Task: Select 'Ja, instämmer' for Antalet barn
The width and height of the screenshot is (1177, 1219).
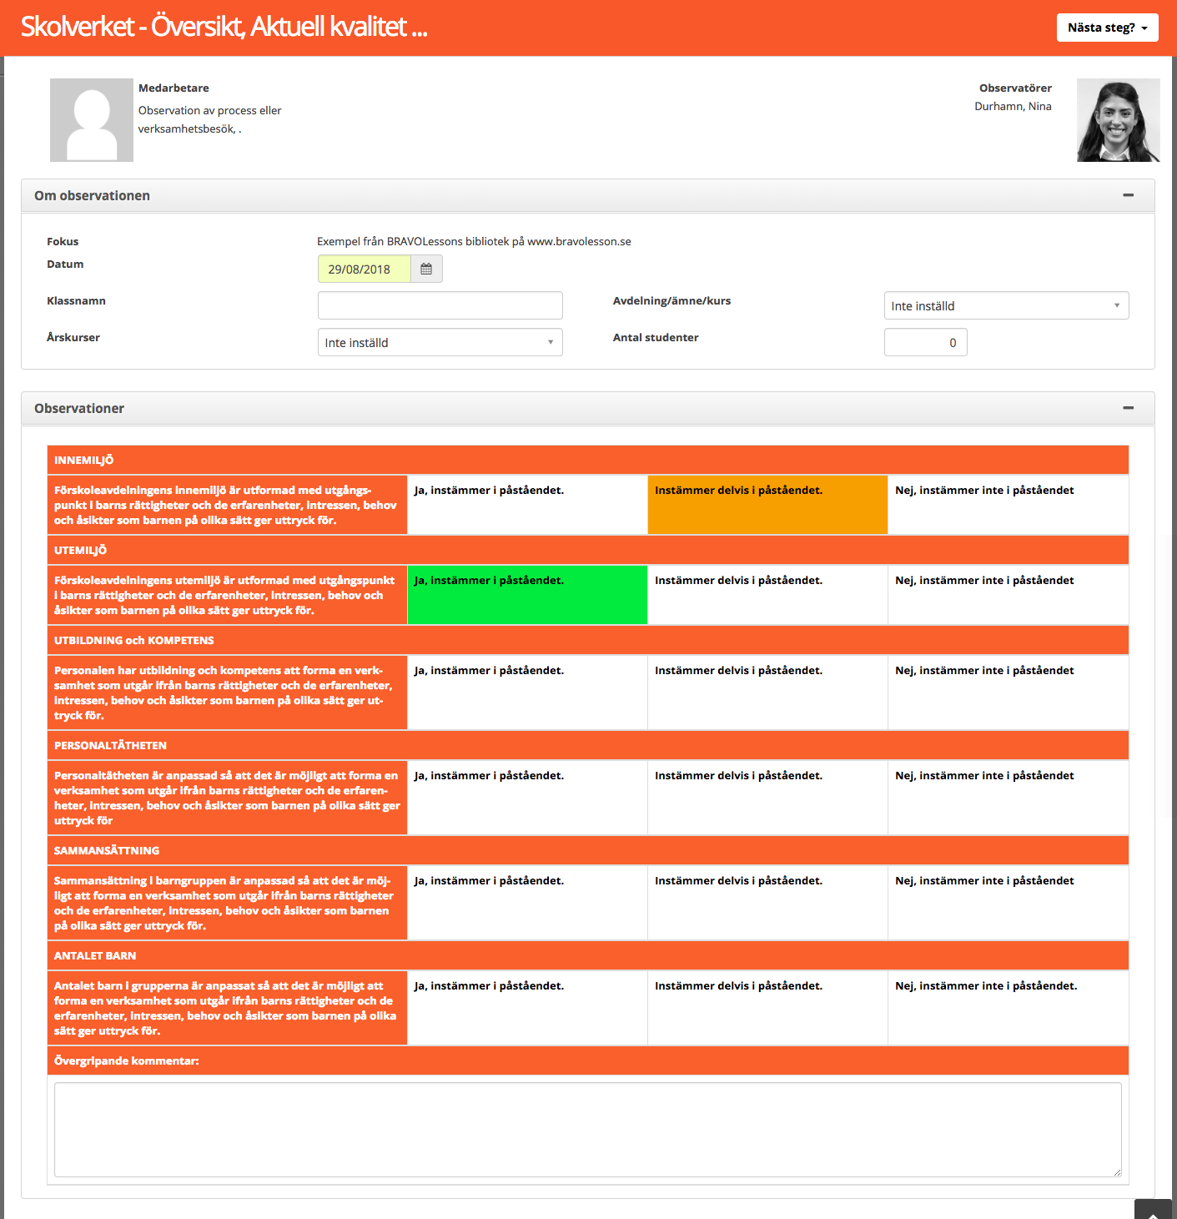Action: 527,1008
